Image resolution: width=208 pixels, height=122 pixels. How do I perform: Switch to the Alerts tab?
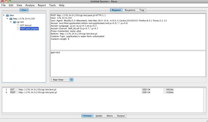[109, 116]
